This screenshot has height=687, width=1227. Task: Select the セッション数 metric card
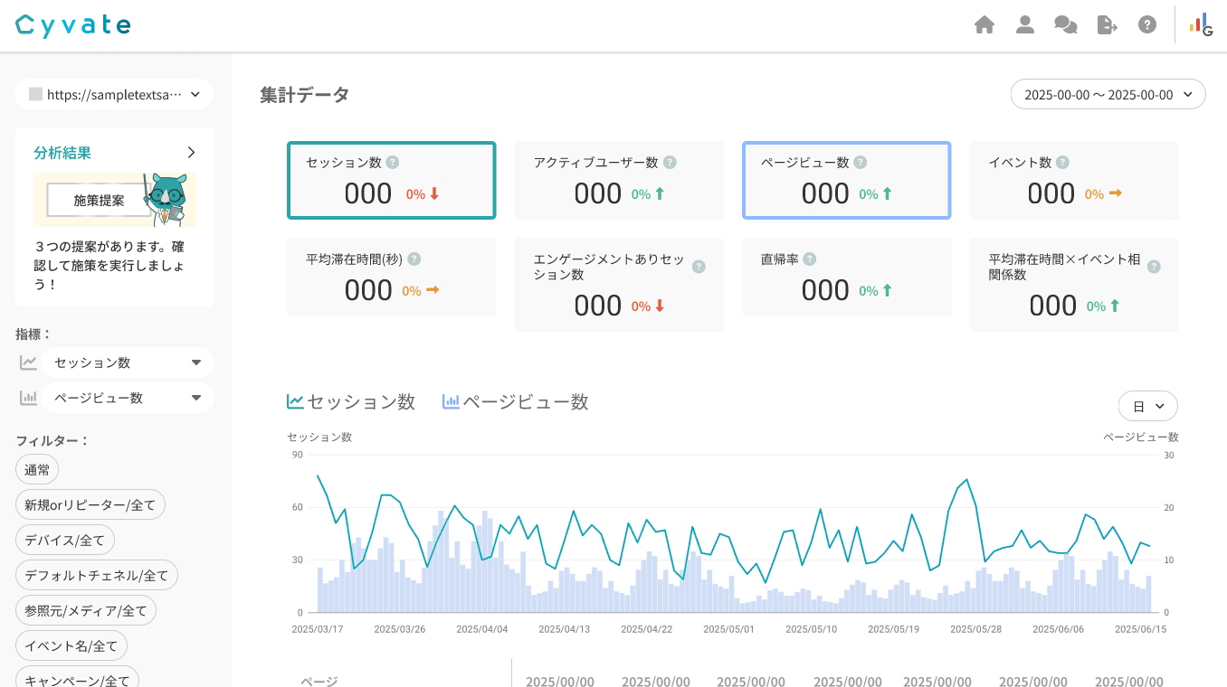(x=391, y=181)
